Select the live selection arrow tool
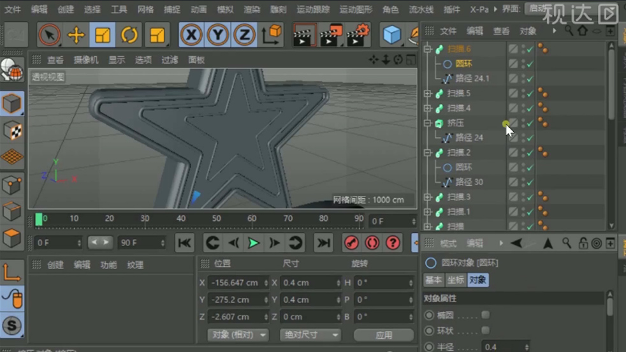 [49, 35]
